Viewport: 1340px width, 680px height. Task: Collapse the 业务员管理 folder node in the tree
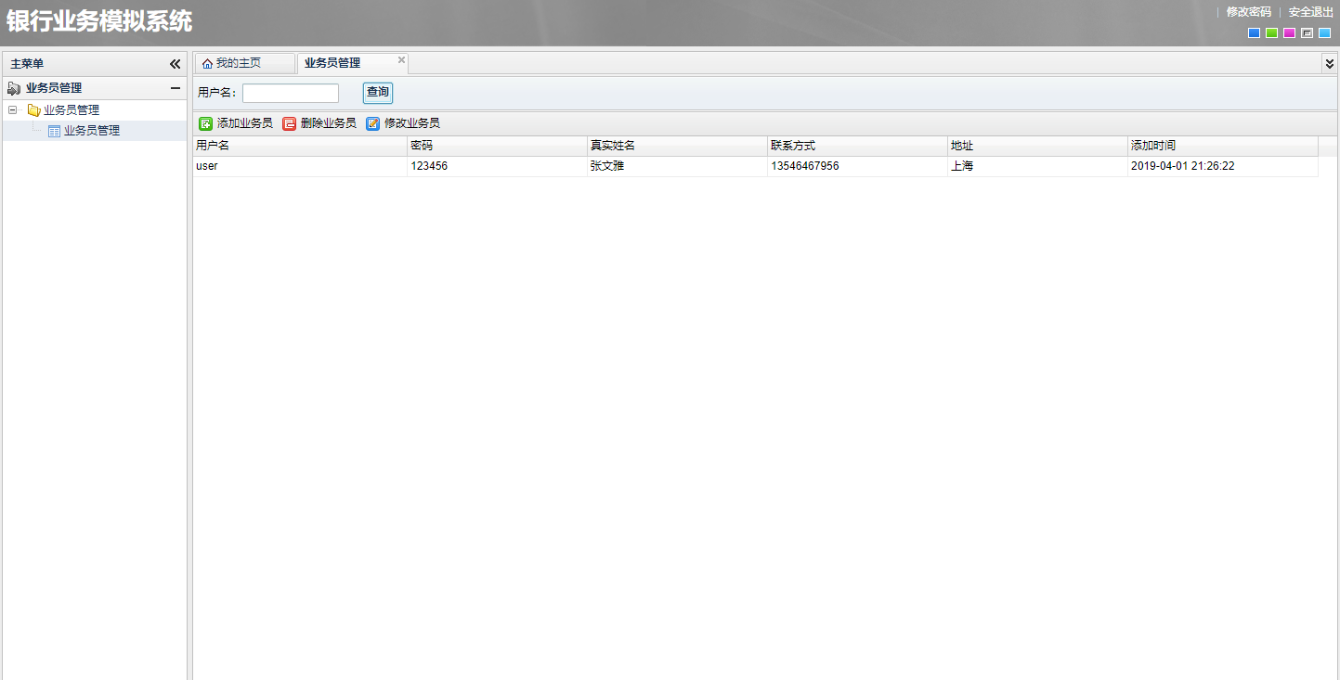coord(13,110)
